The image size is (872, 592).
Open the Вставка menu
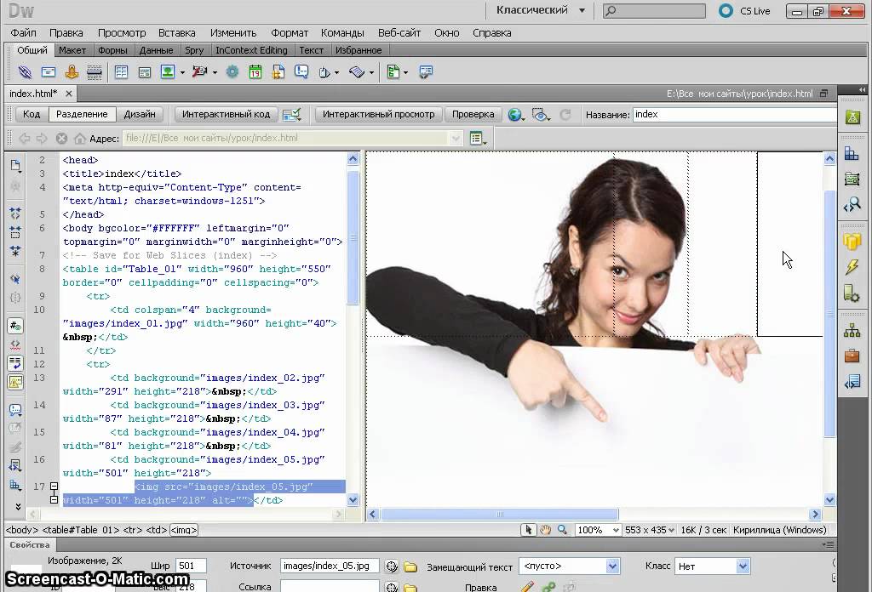(x=177, y=33)
